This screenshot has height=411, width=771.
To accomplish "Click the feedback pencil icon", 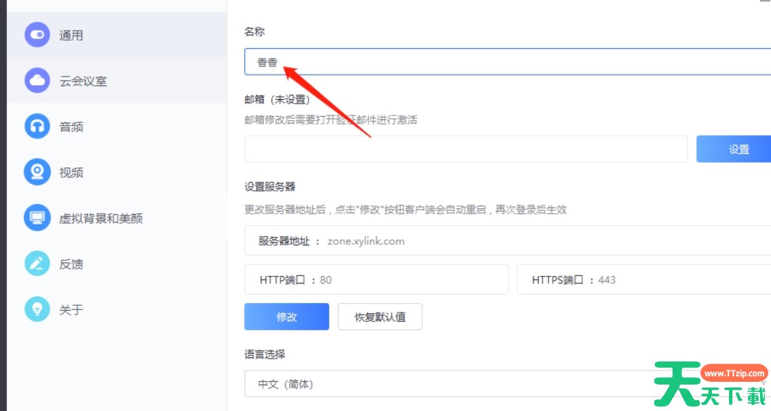I will pos(37,264).
